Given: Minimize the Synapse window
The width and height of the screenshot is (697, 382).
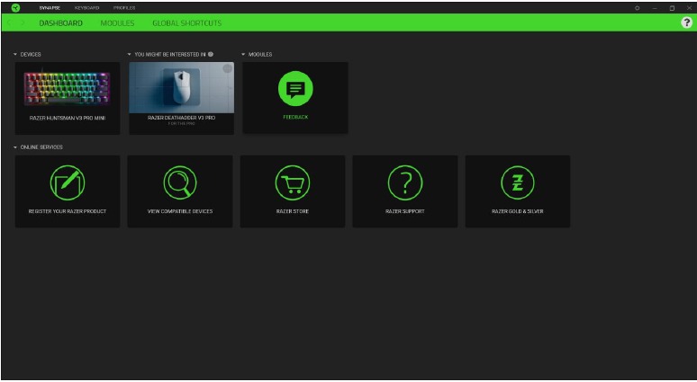Looking at the screenshot, I should tap(655, 8).
